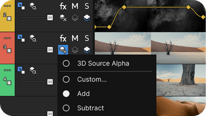The height and width of the screenshot is (116, 206).
Task: Select green track 4 header
Action: point(7,80)
